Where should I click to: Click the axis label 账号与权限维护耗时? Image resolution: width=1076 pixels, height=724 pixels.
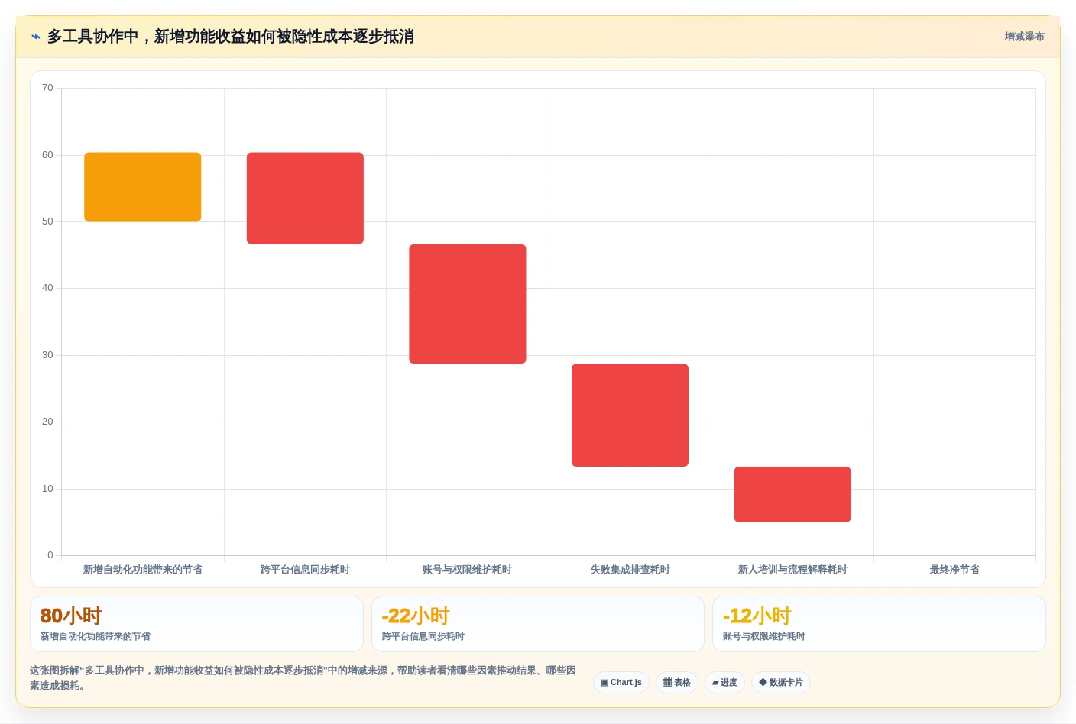468,570
